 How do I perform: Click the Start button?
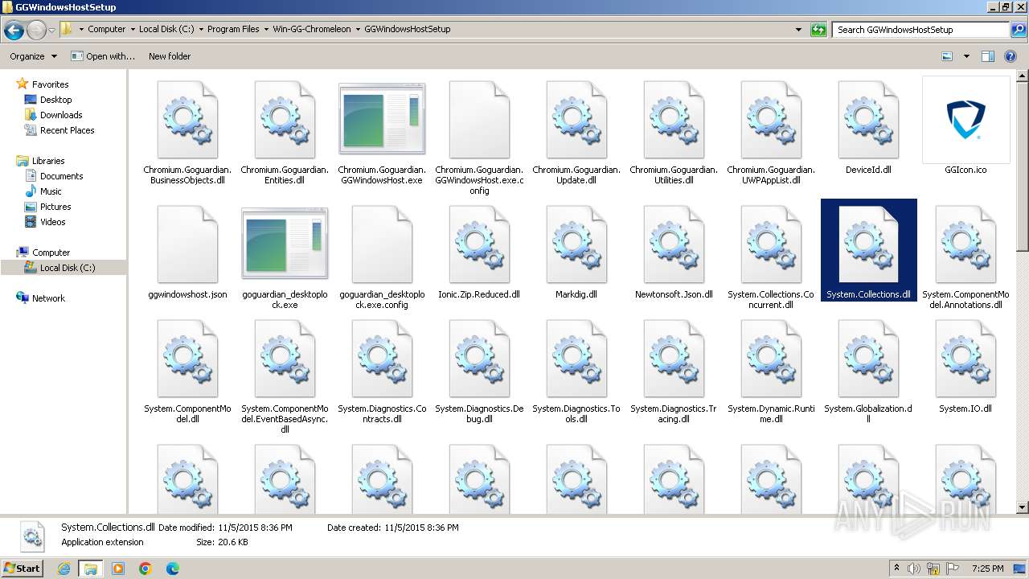point(22,568)
